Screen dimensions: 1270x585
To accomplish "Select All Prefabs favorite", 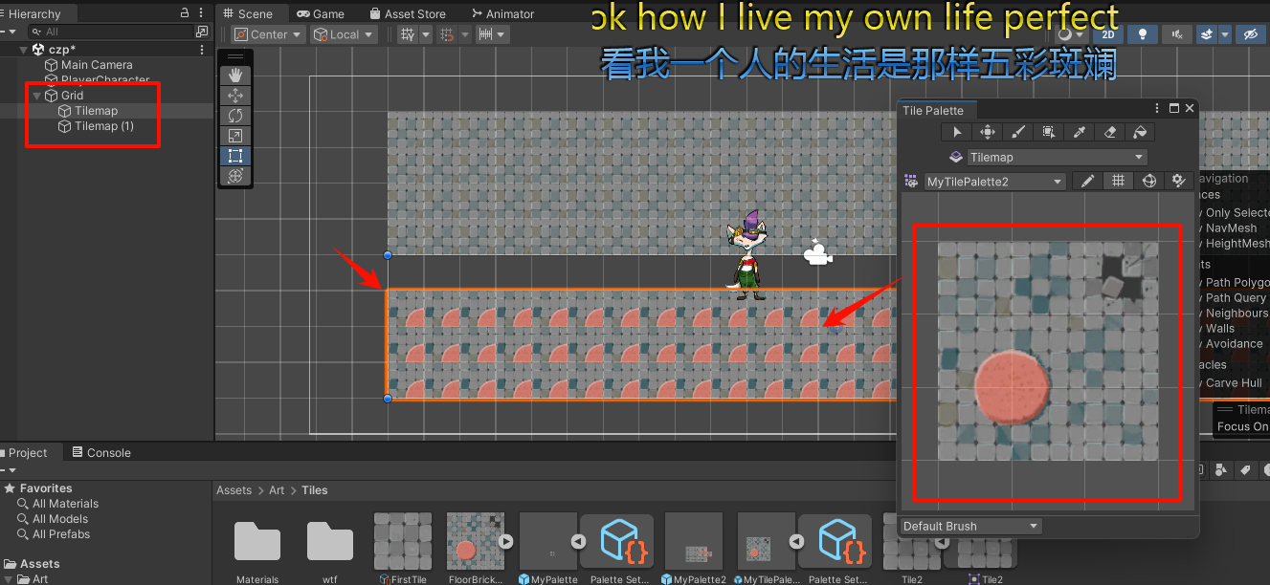I will click(61, 534).
